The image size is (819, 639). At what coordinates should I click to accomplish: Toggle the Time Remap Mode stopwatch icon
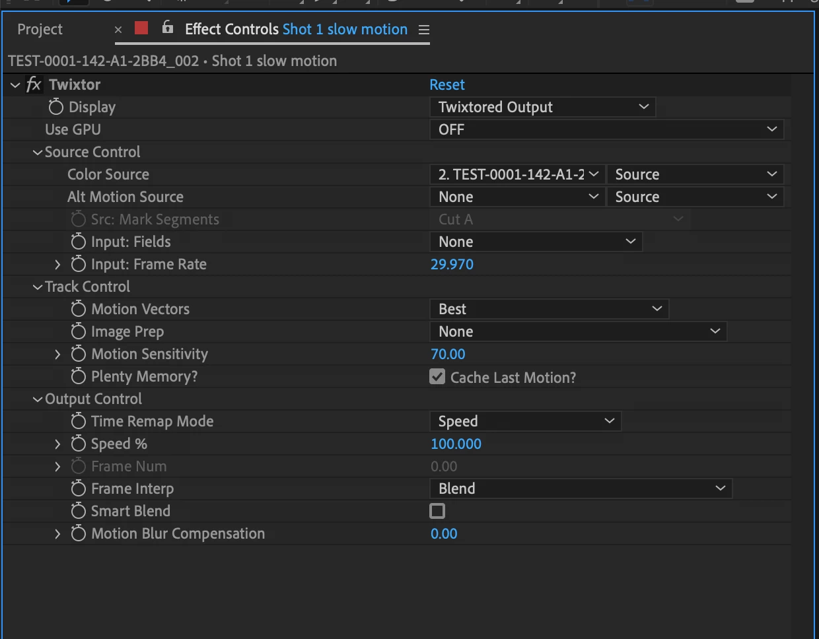(x=79, y=420)
